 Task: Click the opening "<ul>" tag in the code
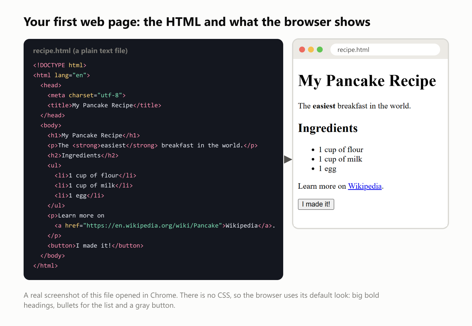point(54,165)
